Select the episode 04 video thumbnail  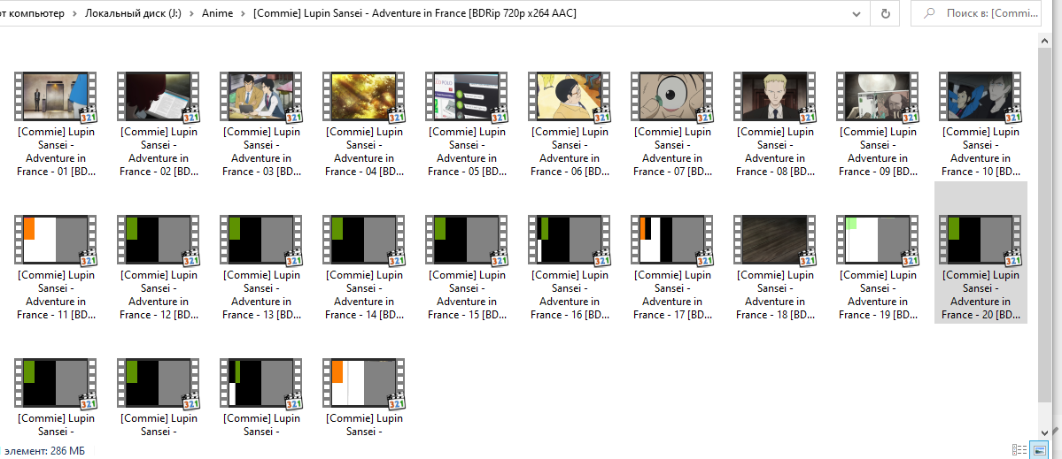[364, 96]
